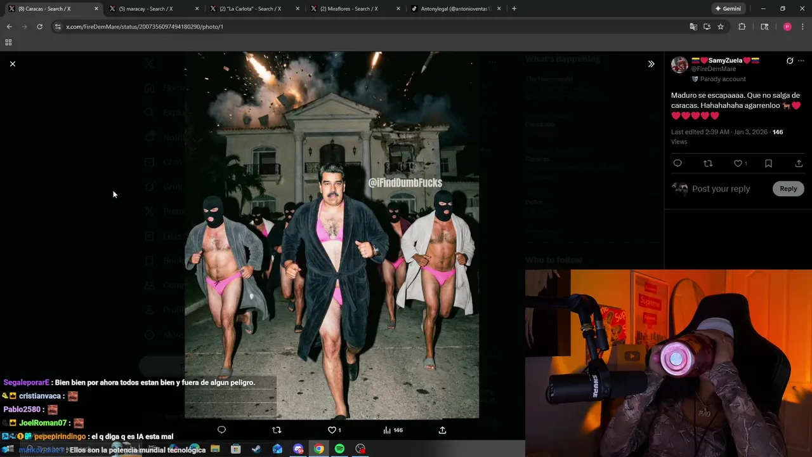The height and width of the screenshot is (457, 812).
Task: Open a new browser tab
Action: (514, 9)
